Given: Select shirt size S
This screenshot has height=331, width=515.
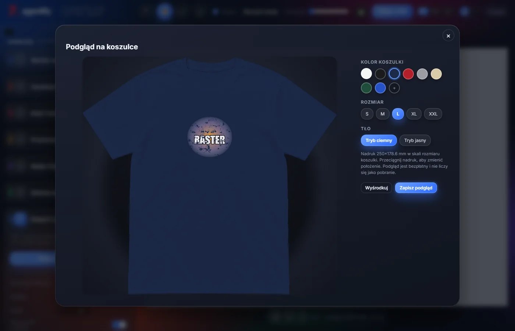Looking at the screenshot, I should (x=367, y=114).
